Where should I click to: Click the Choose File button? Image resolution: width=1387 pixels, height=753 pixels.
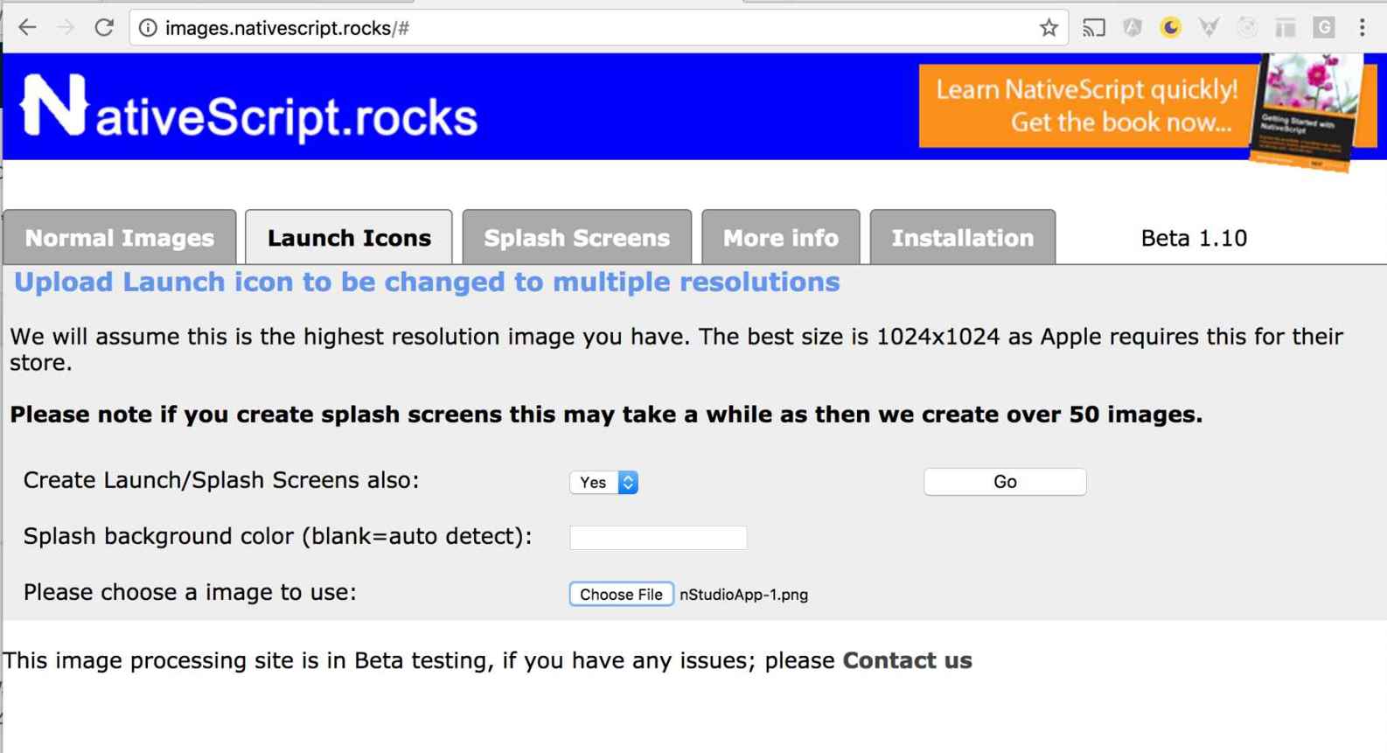click(621, 594)
